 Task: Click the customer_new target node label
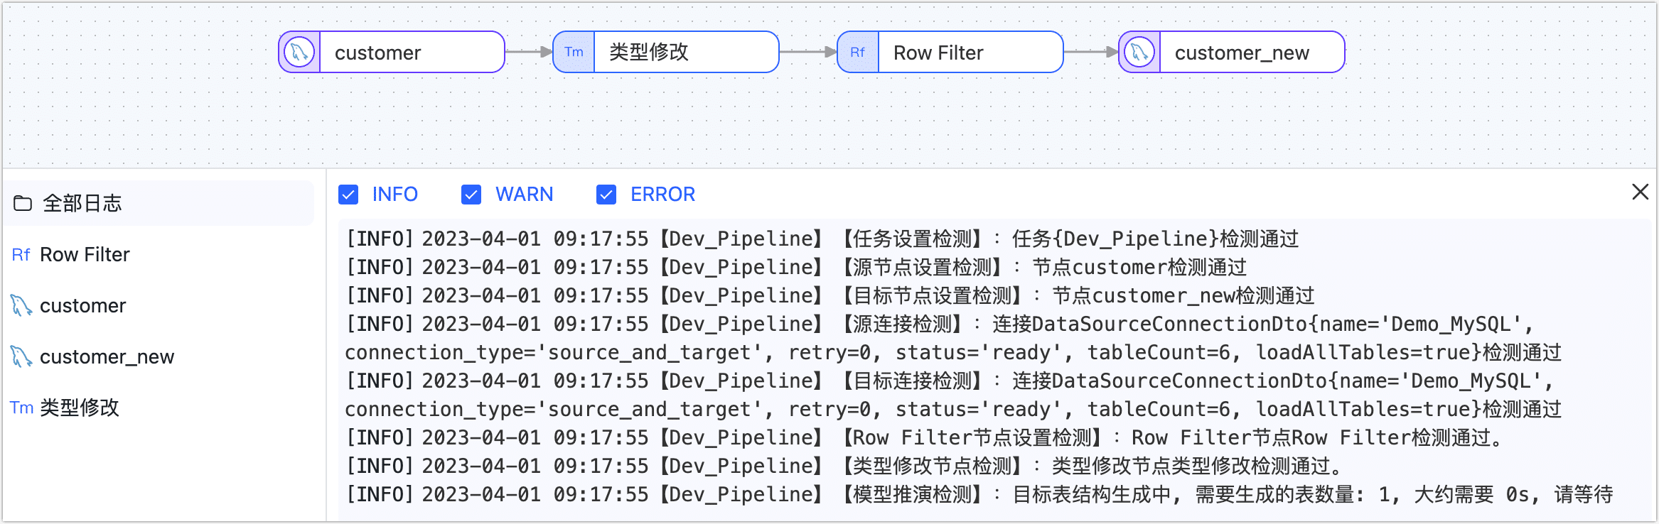(1241, 53)
